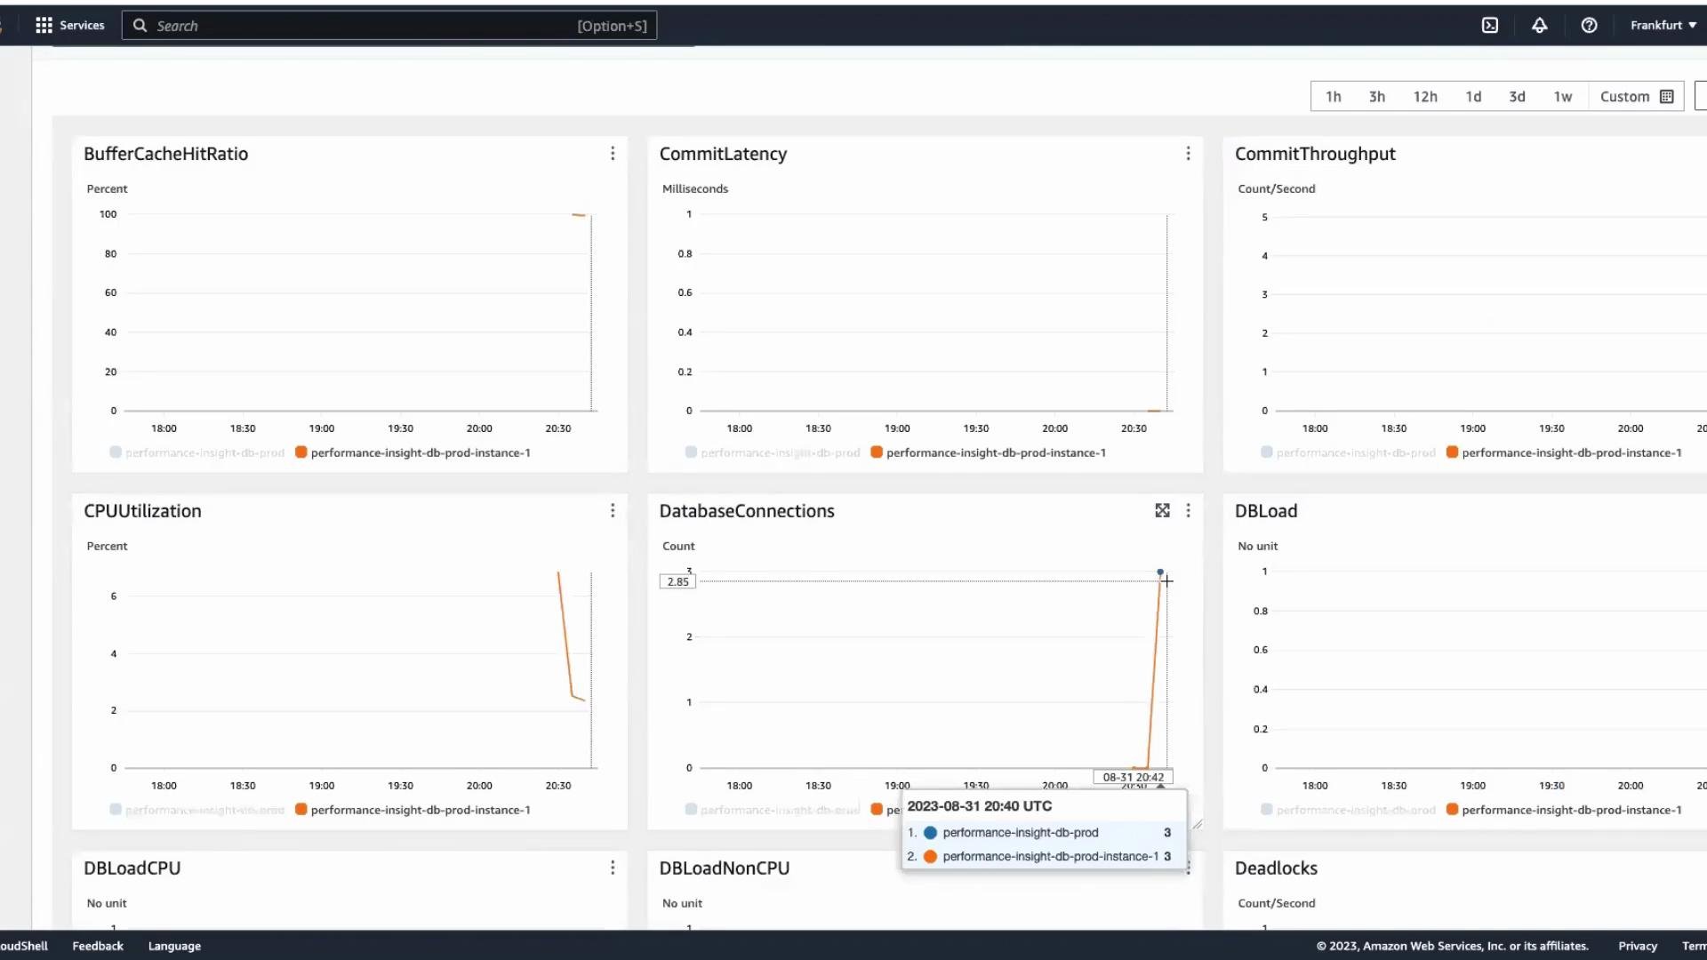Open CommitLatency widget actions menu
Image resolution: width=1707 pixels, height=960 pixels.
pos(1188,154)
